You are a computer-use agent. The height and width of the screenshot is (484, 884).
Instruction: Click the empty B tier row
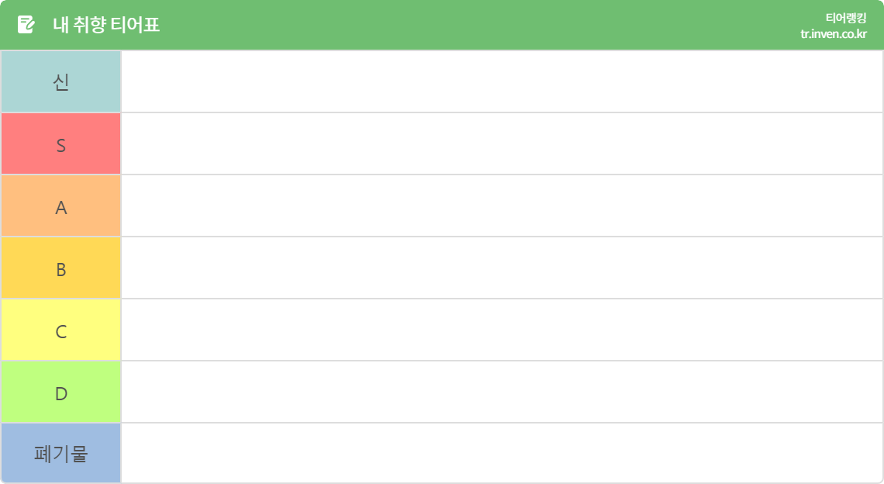pos(502,268)
